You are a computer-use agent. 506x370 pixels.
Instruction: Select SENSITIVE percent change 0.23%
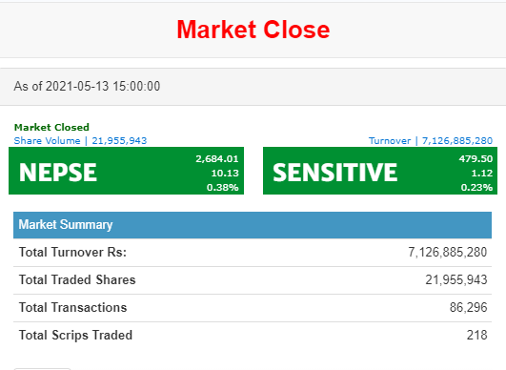[x=476, y=187]
